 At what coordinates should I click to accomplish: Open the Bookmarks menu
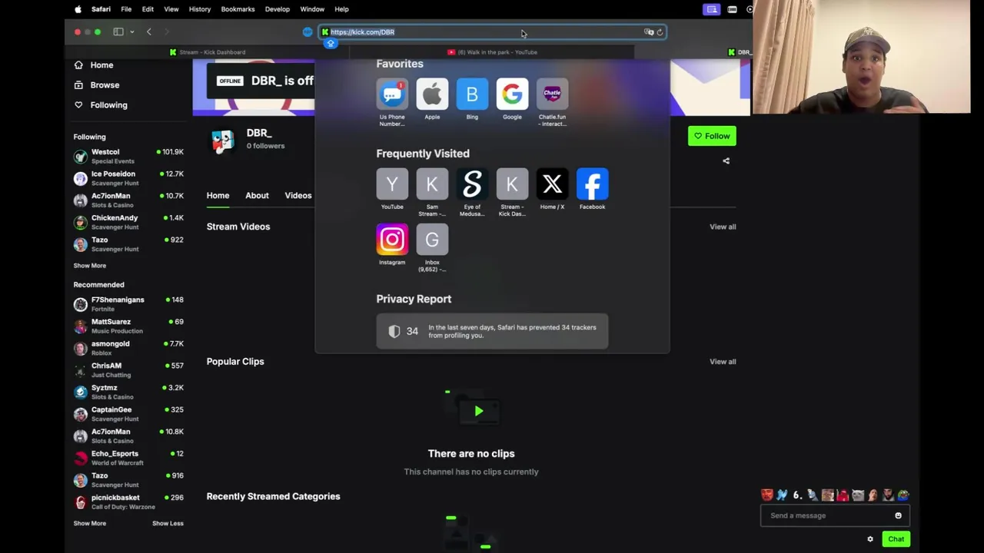[x=238, y=9]
